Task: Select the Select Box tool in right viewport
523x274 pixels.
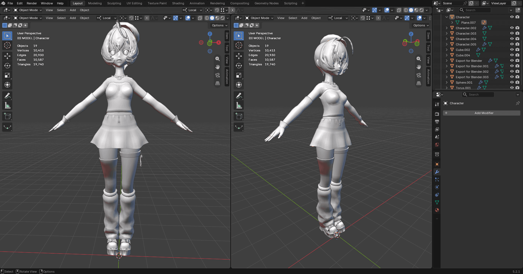Action: [x=239, y=36]
